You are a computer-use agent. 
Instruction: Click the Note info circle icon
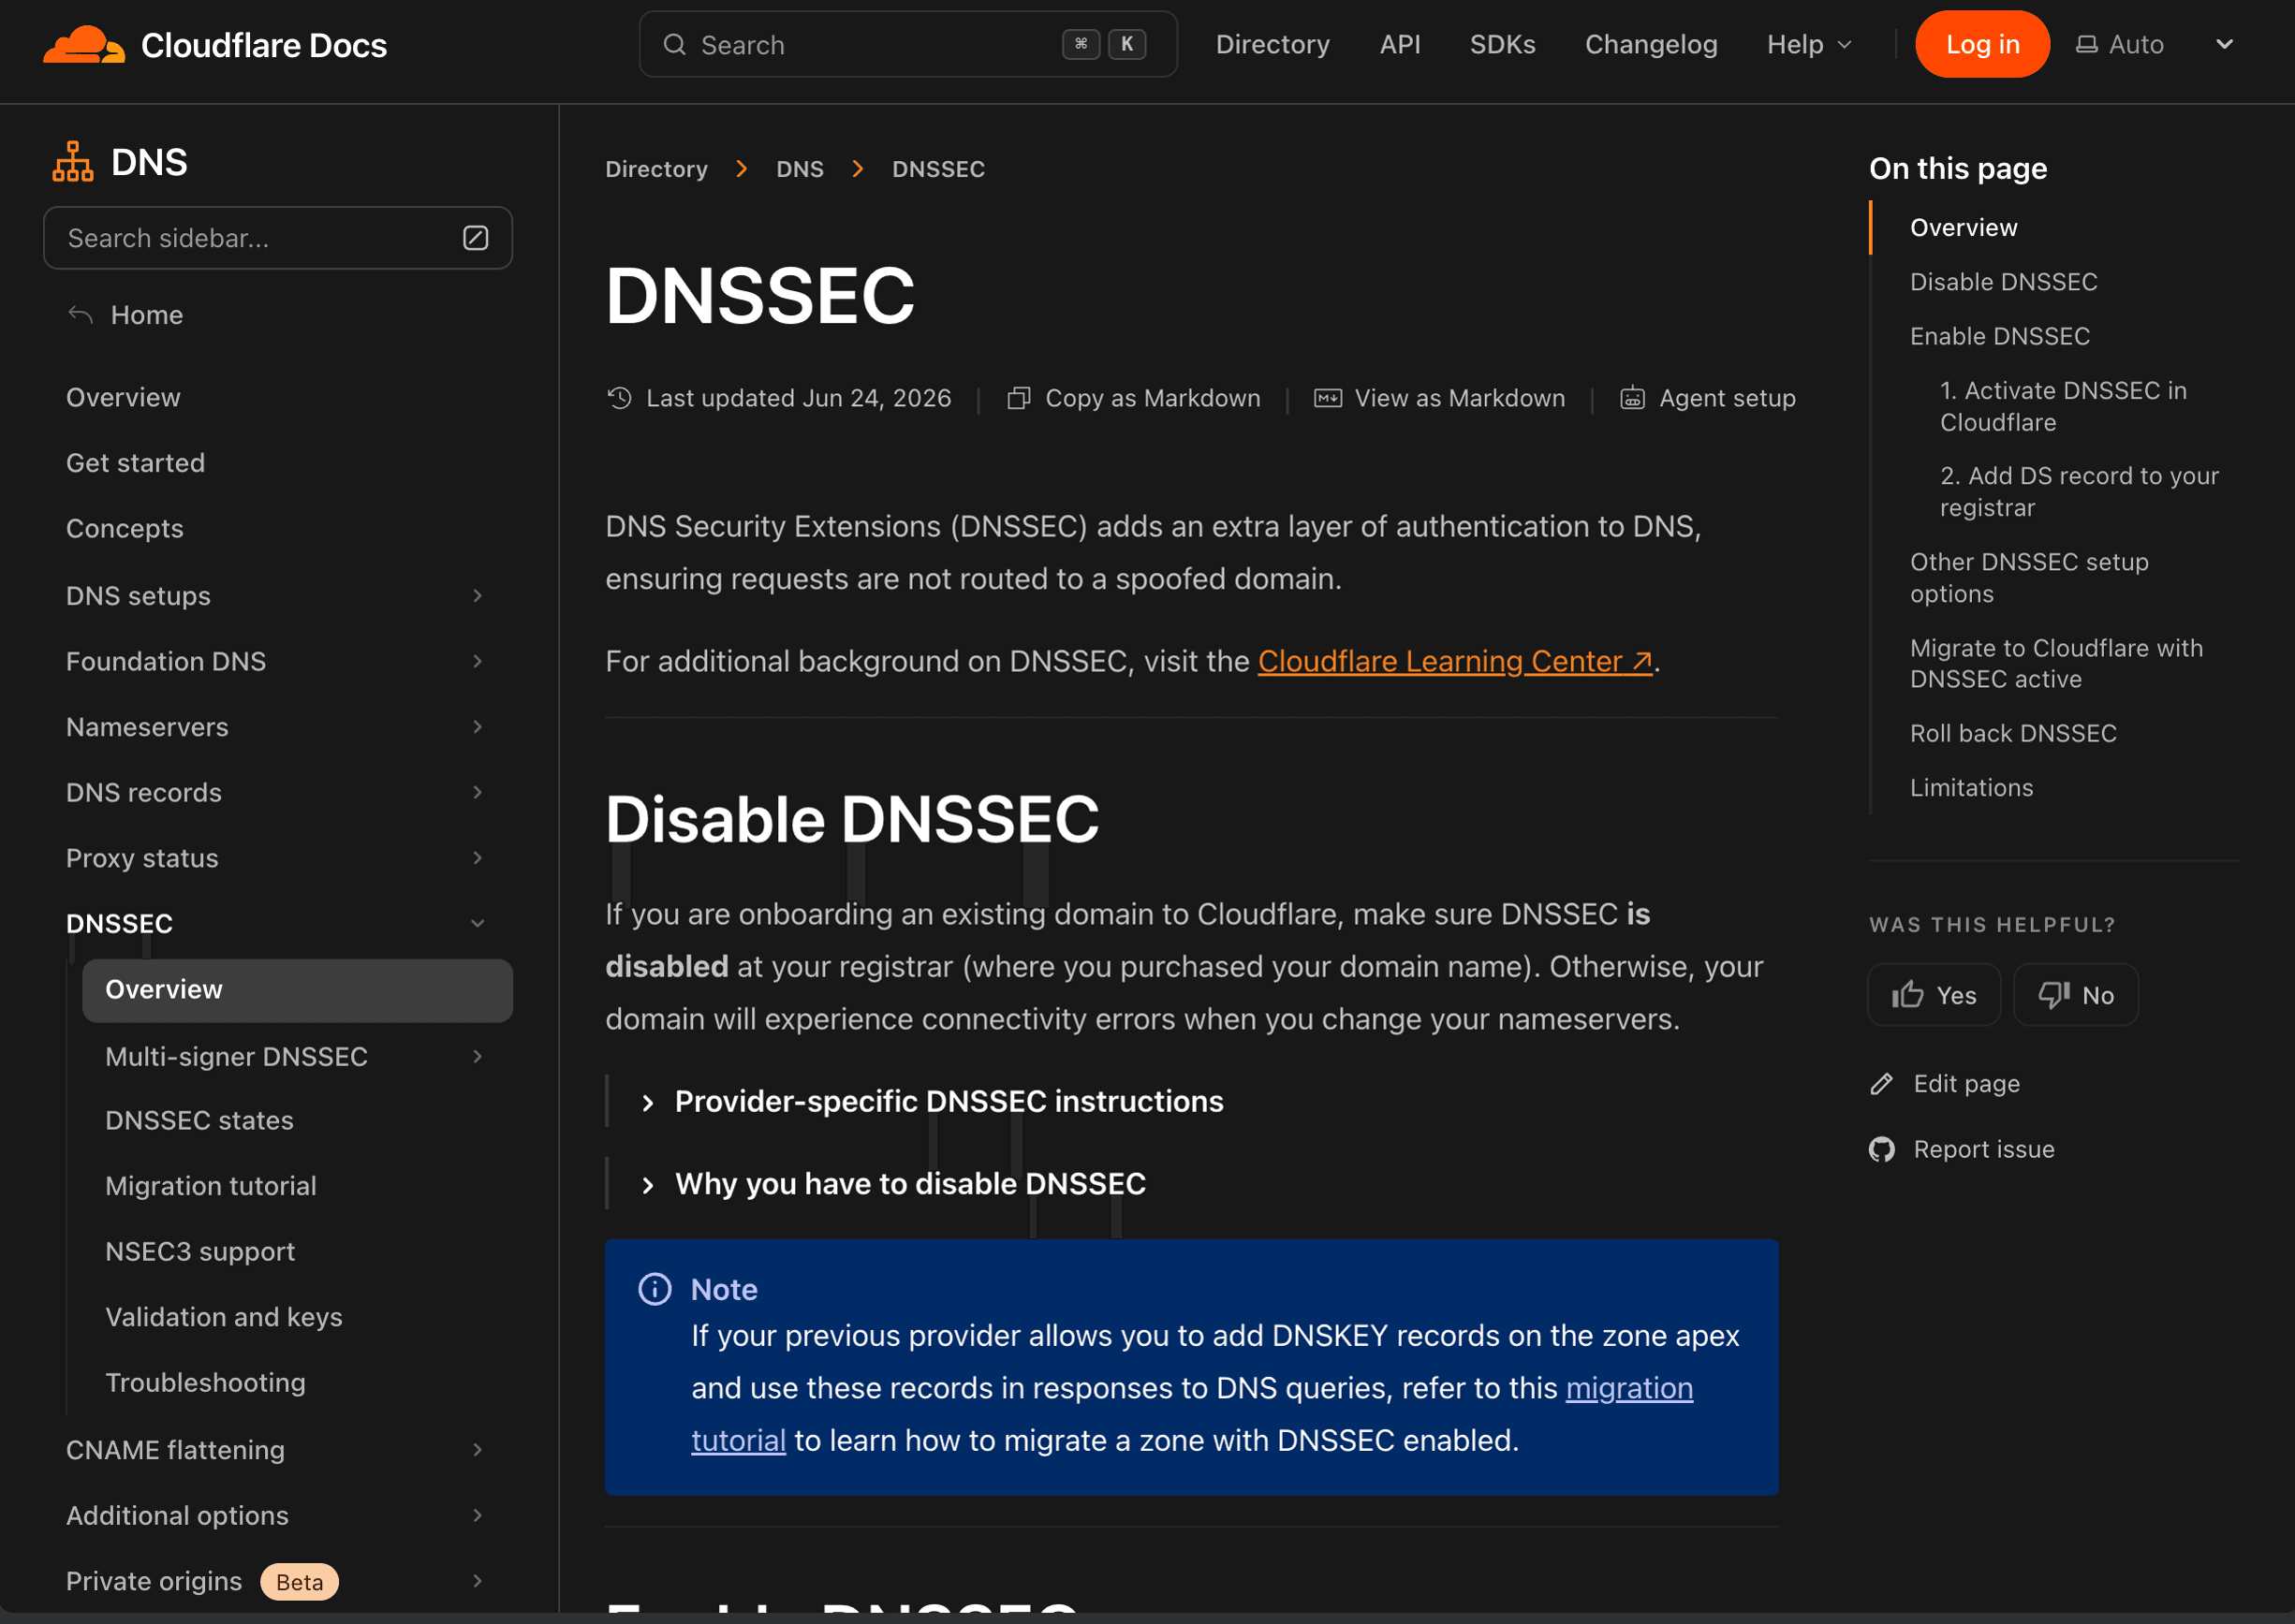coord(655,1289)
